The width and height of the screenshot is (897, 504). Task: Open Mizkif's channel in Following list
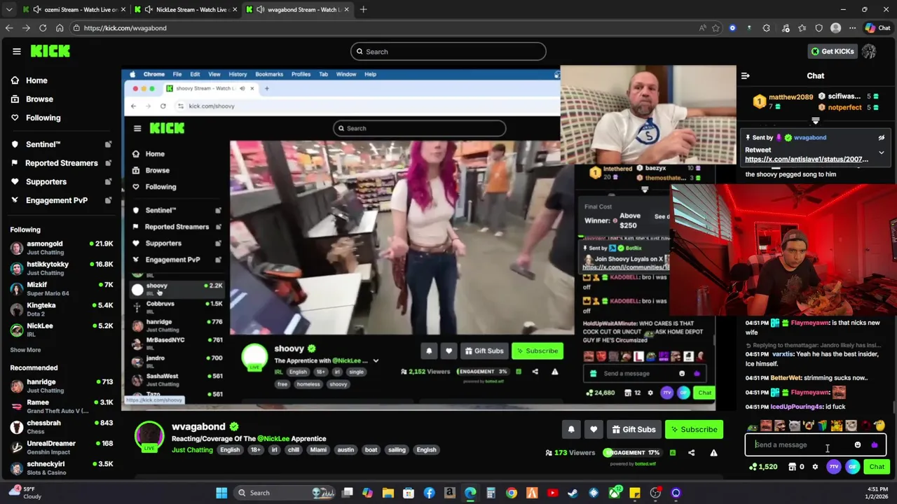point(61,288)
